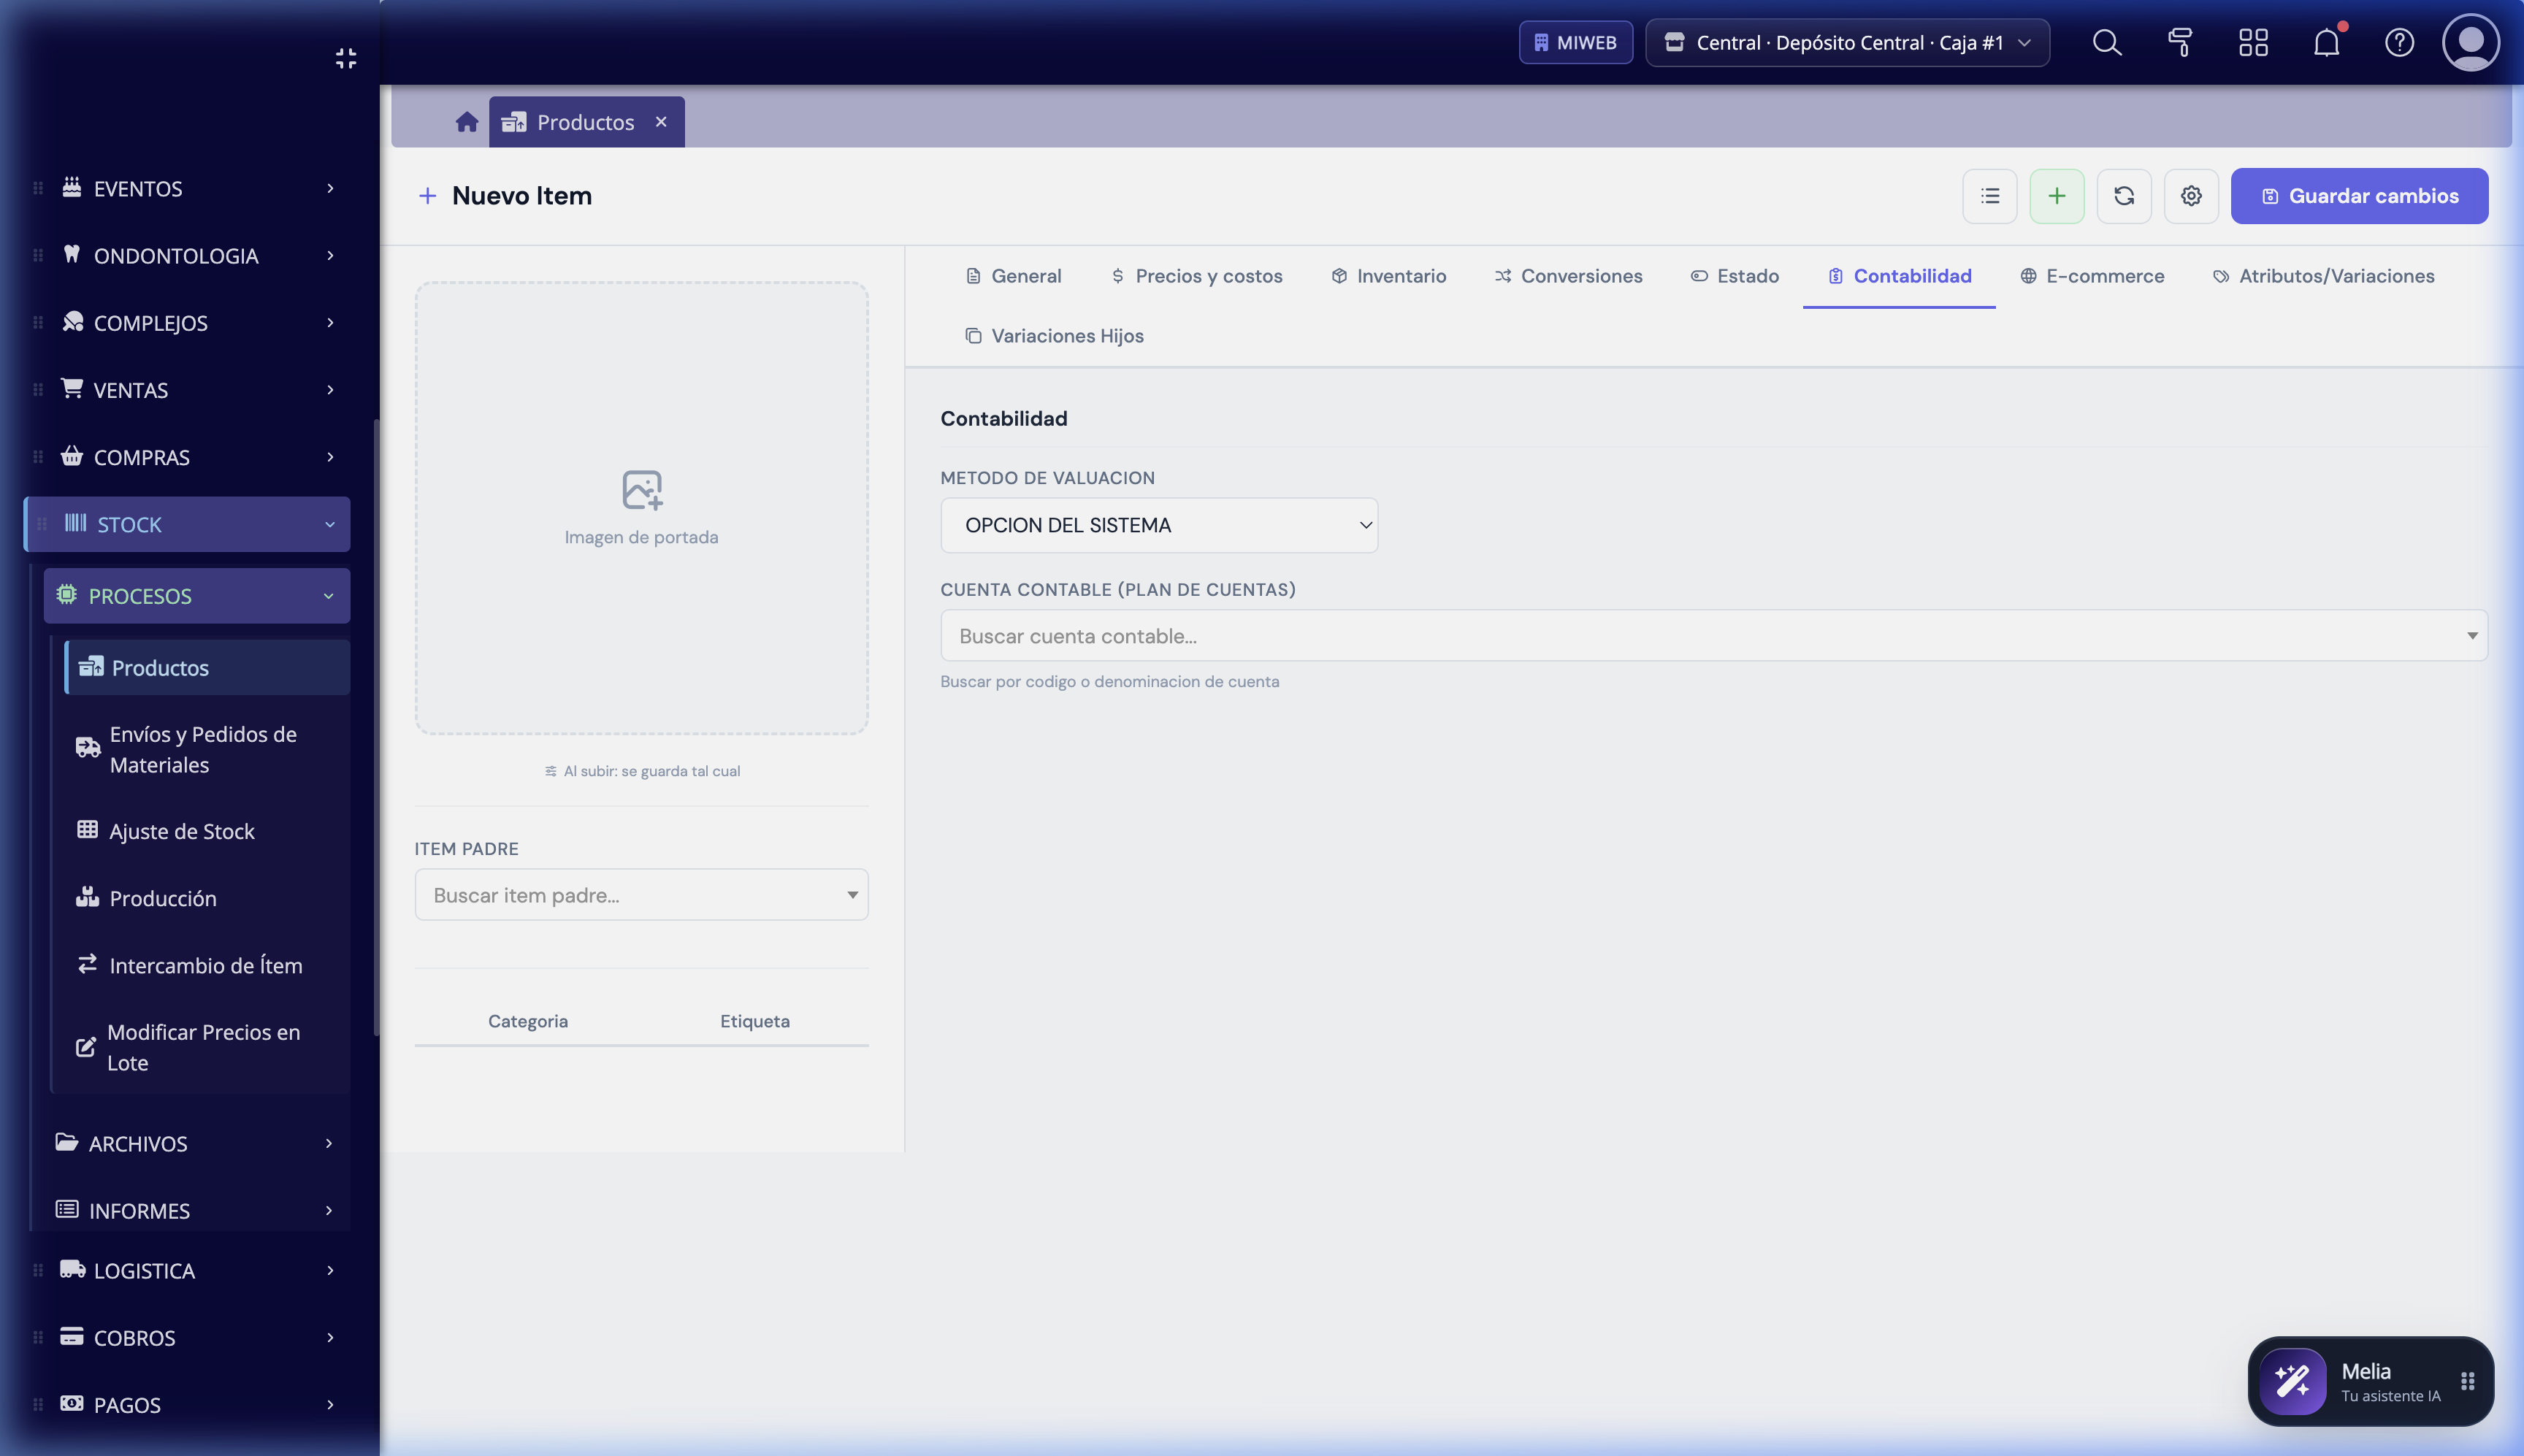The image size is (2524, 1456).
Task: Switch to the Precios y costos tab
Action: [x=1197, y=276]
